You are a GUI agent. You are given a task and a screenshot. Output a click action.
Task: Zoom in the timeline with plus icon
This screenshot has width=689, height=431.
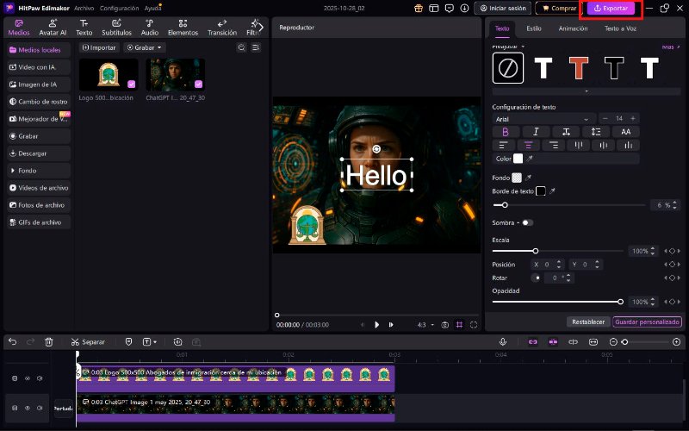[x=676, y=341]
